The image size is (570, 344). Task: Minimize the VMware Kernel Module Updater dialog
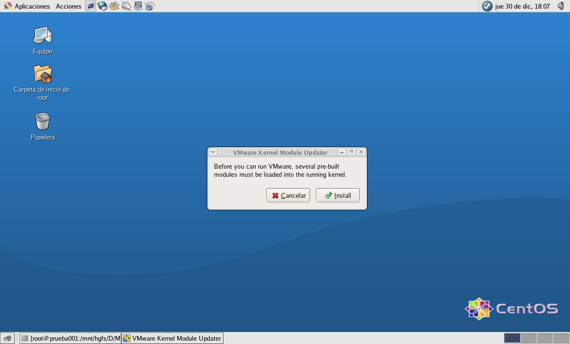[x=342, y=152]
